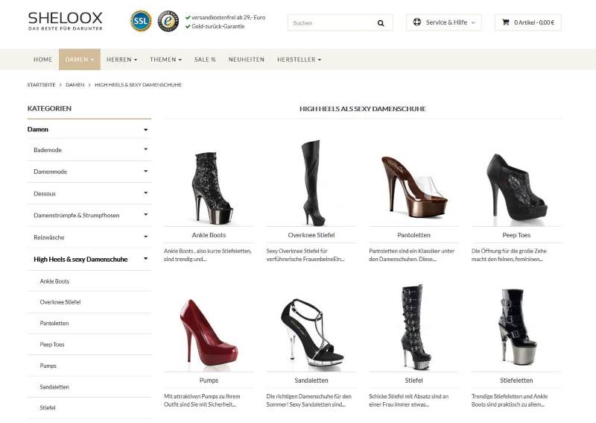Go to Neuheiten in the navigation bar
This screenshot has height=423, width=596.
(246, 60)
